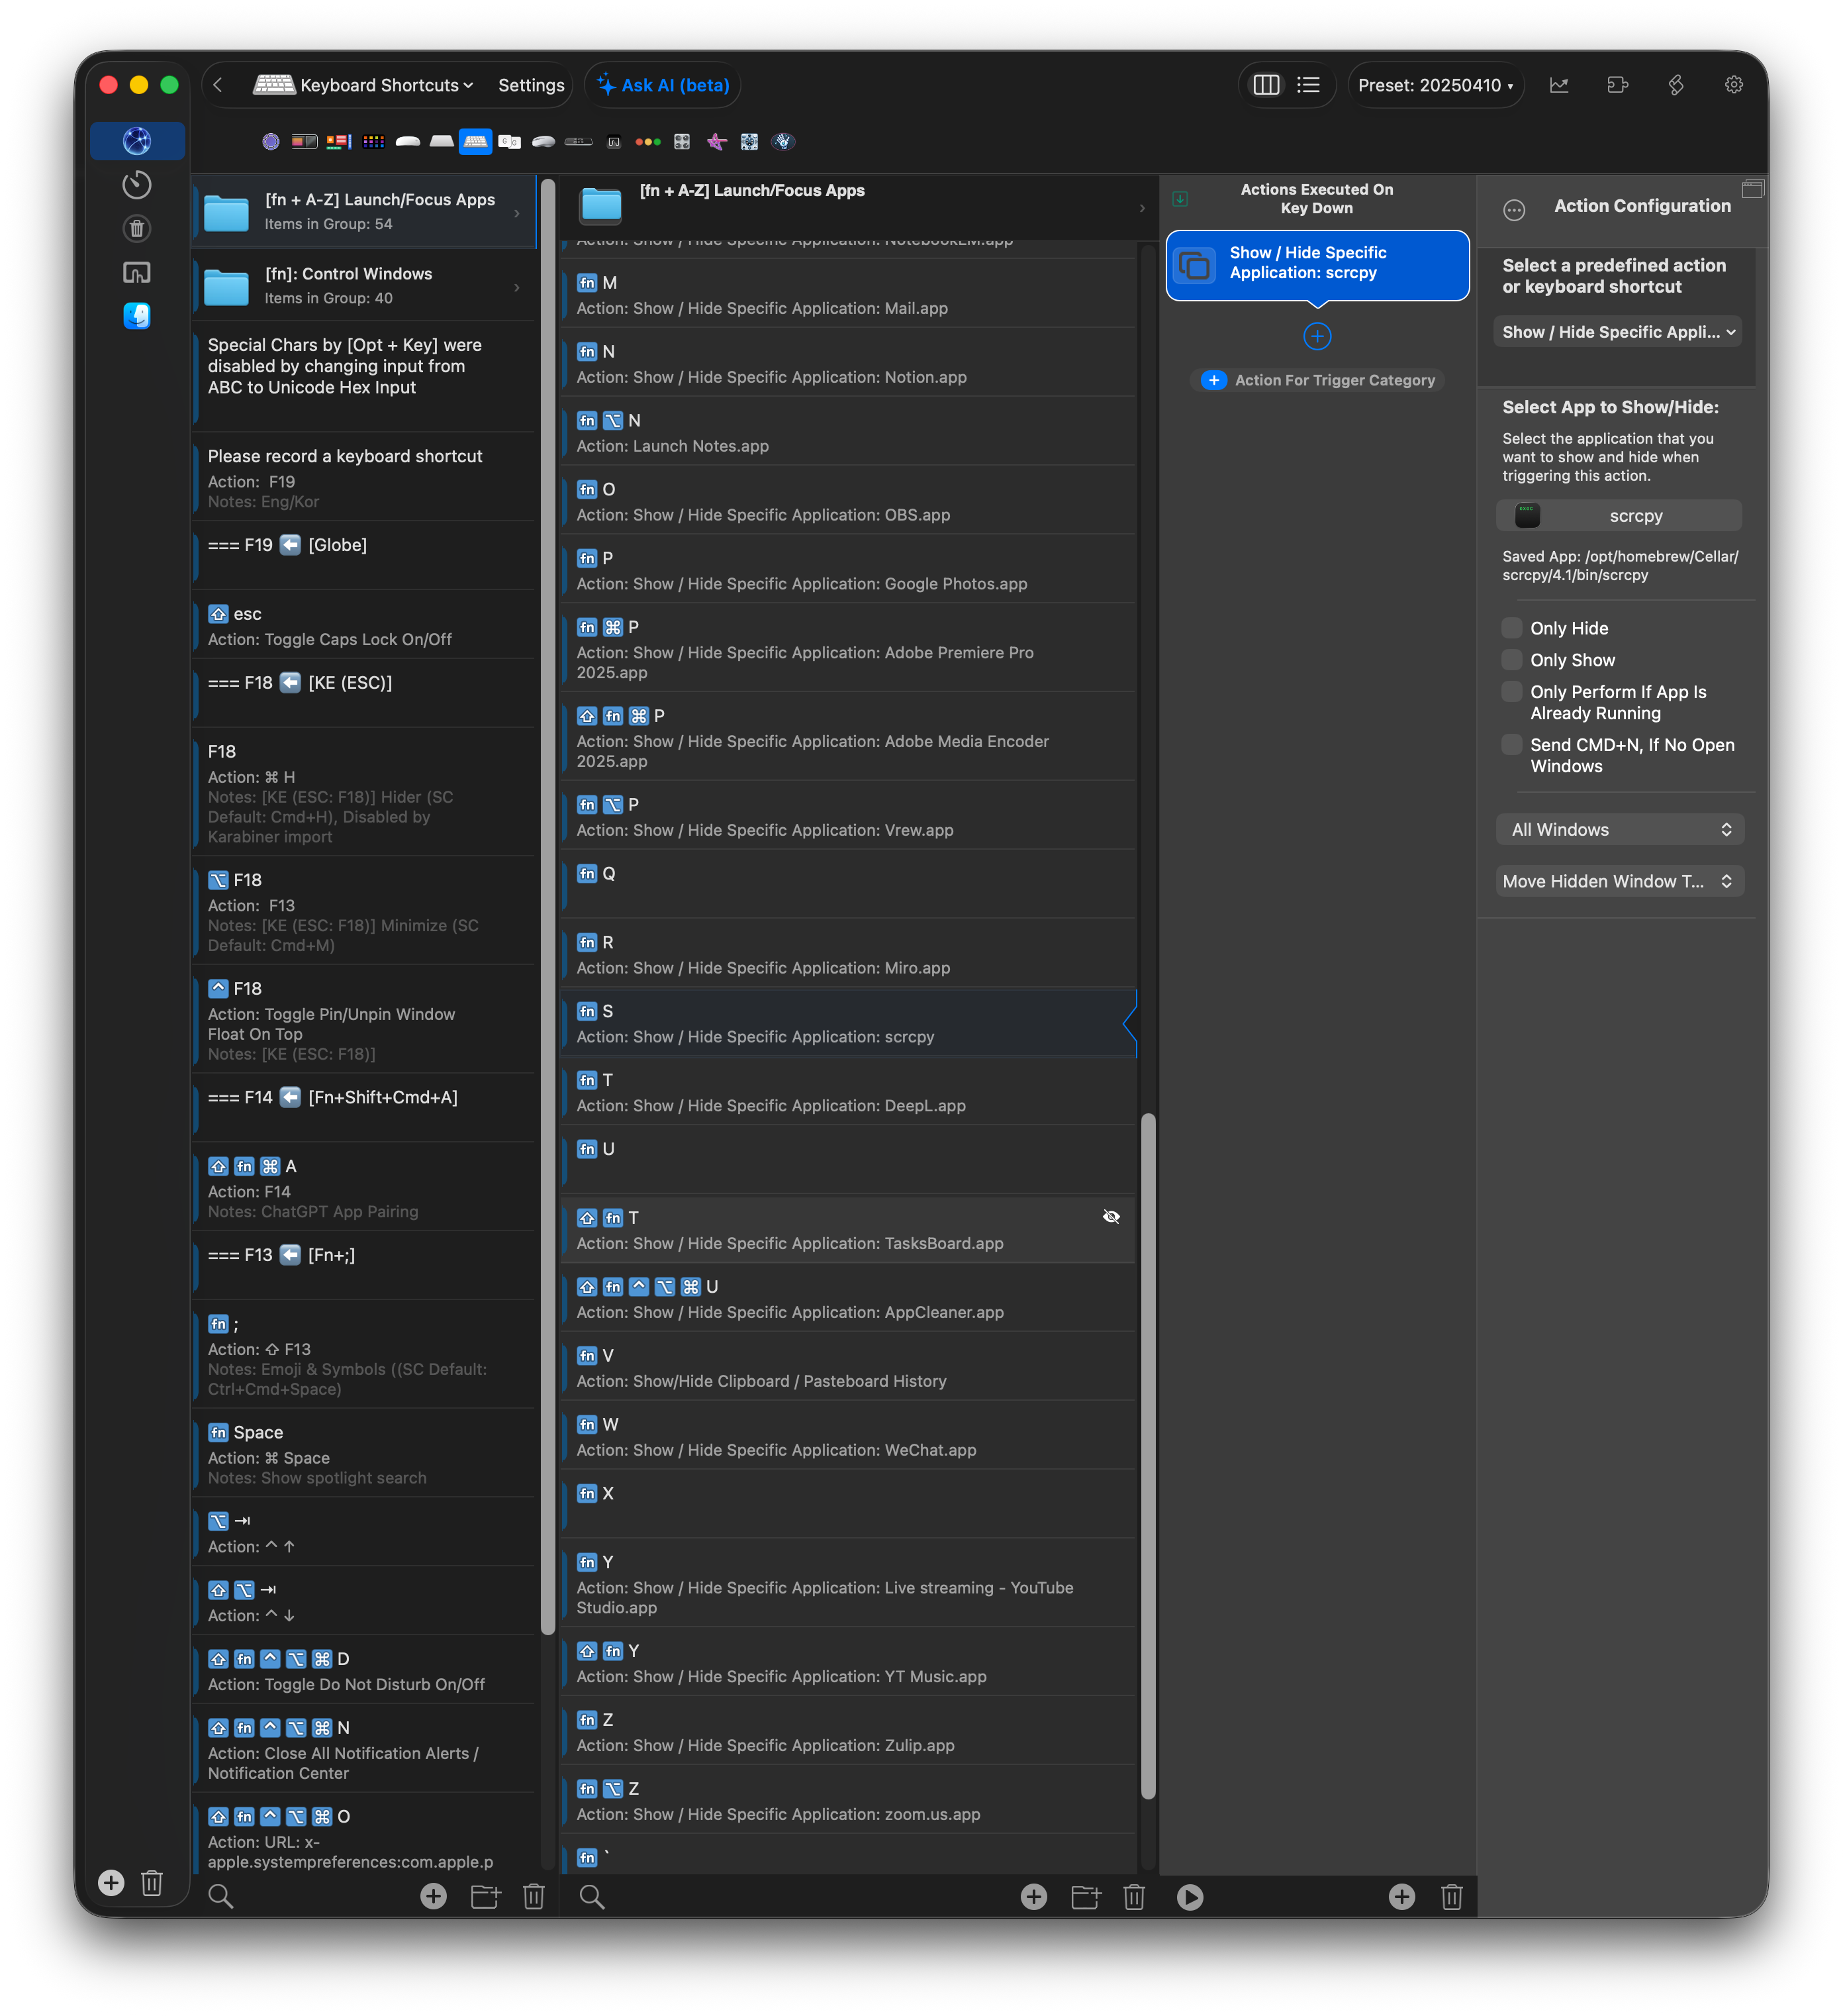Expand the [fn + A-Z] Launch/Focus Apps group chevron

pos(517,213)
